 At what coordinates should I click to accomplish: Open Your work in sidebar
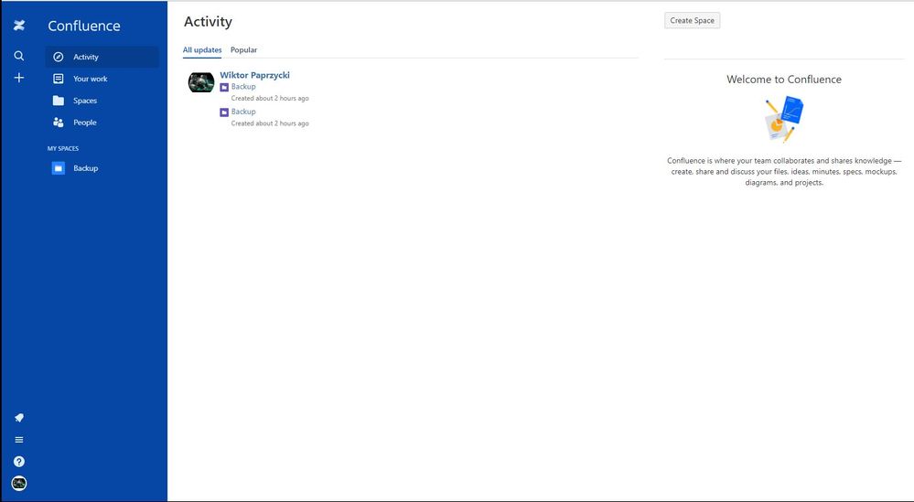102,79
